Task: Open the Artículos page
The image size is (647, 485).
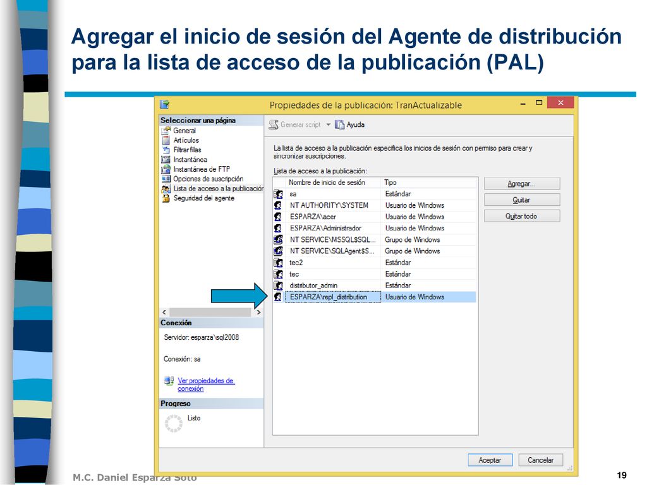Action: click(186, 140)
